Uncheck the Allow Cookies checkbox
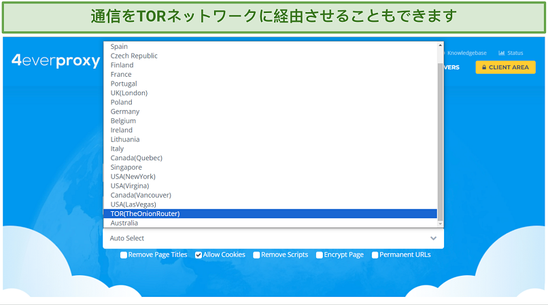Screen dimensions: 548x305 tap(199, 255)
